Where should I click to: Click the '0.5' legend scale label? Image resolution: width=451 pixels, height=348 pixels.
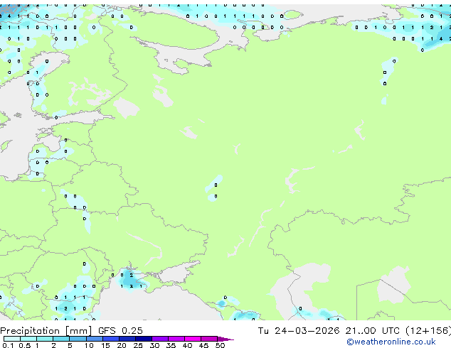25,345
